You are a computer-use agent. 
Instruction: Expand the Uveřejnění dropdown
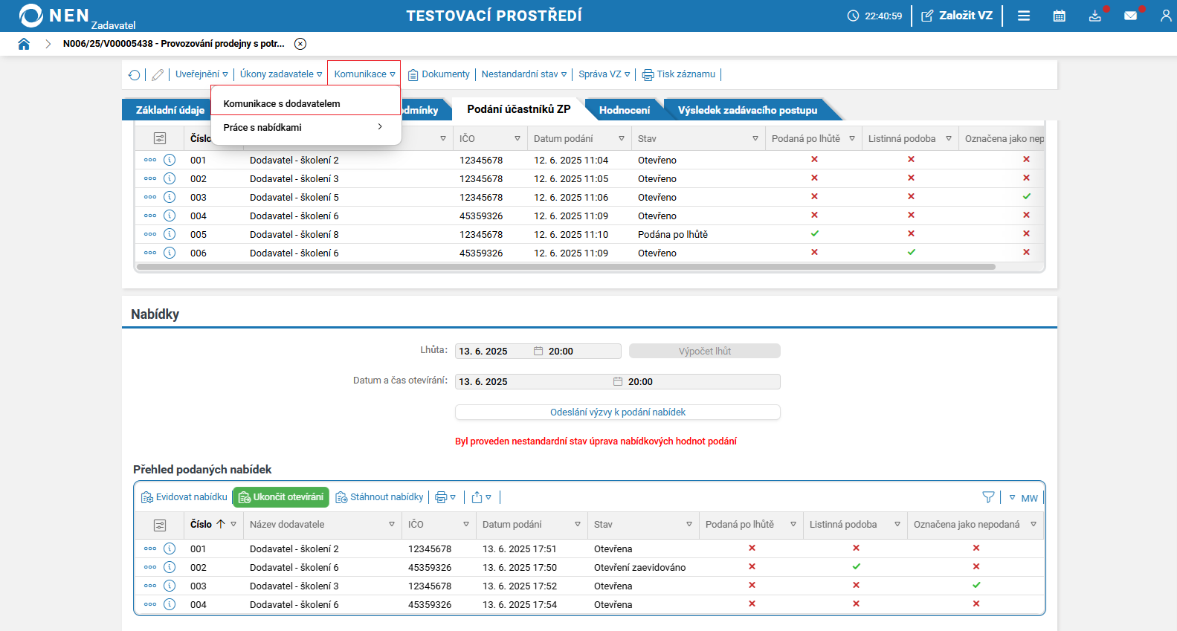pos(201,74)
